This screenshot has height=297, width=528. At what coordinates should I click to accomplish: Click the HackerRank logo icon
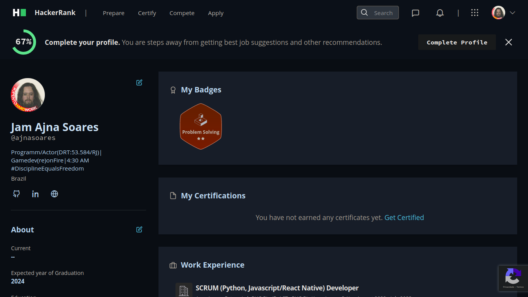[x=19, y=13]
